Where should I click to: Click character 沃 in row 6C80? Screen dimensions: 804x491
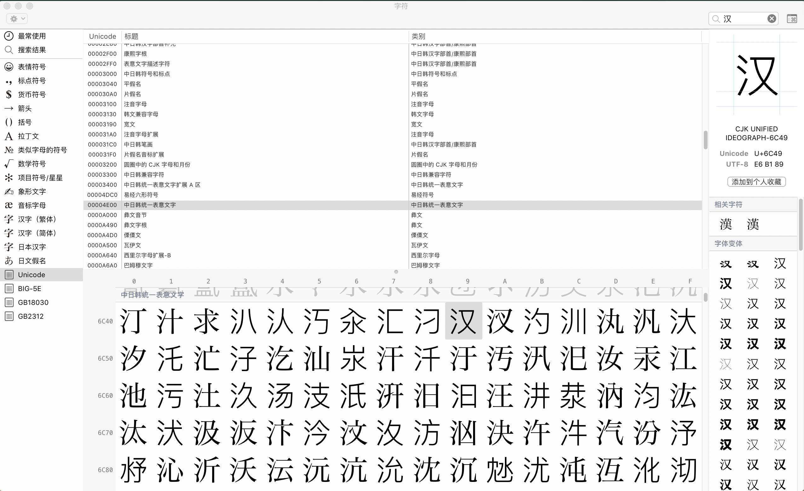pyautogui.click(x=244, y=470)
